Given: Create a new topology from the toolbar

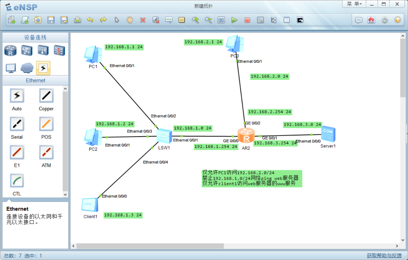Looking at the screenshot, I should point(12,20).
